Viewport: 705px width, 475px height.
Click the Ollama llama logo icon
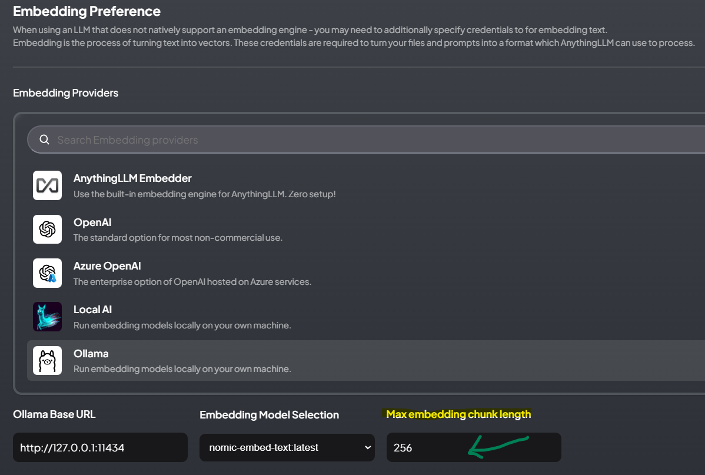[47, 360]
